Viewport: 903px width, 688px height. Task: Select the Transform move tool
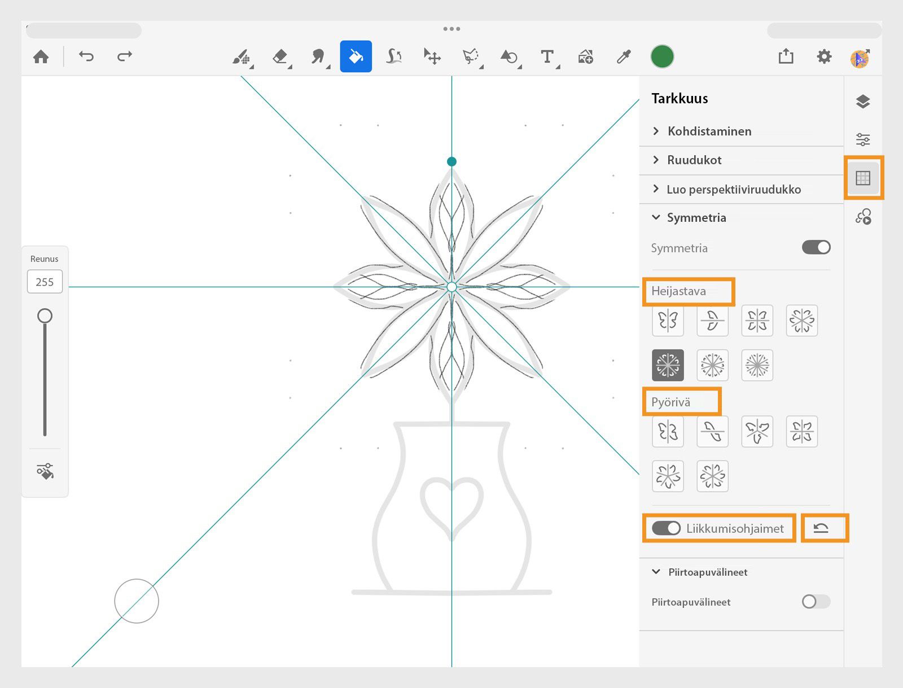pos(432,56)
